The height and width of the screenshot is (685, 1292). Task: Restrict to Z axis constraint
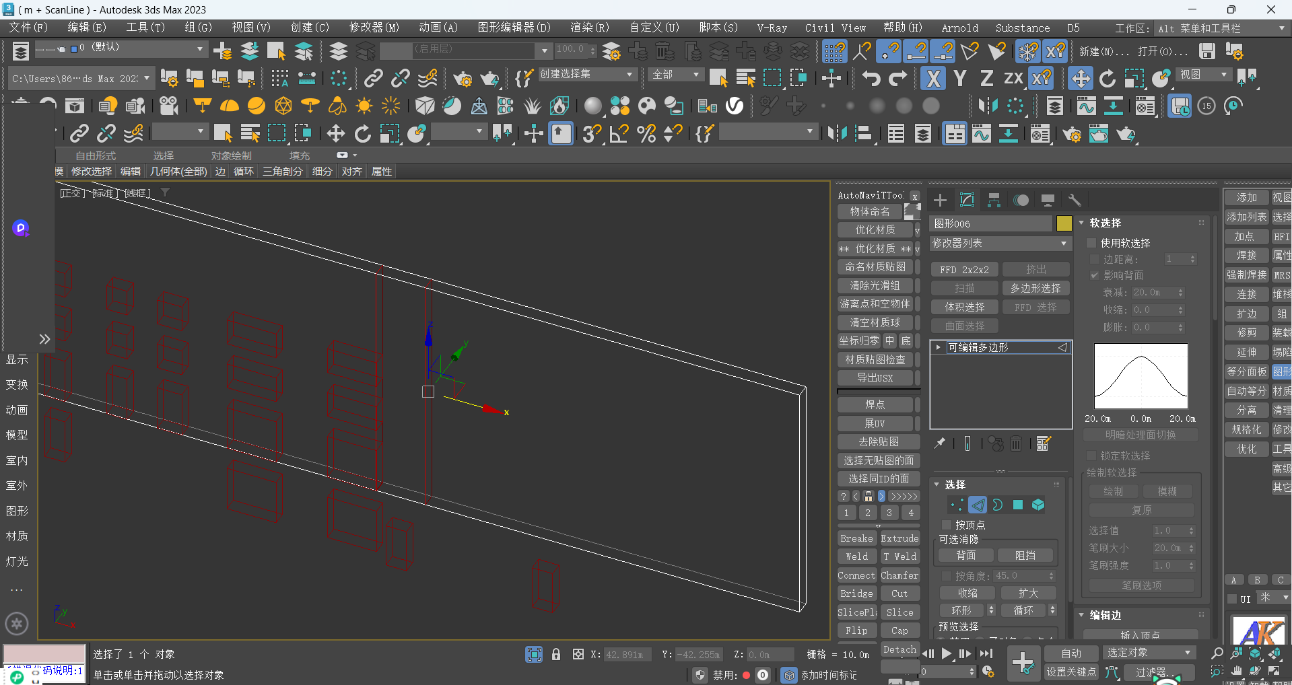986,79
